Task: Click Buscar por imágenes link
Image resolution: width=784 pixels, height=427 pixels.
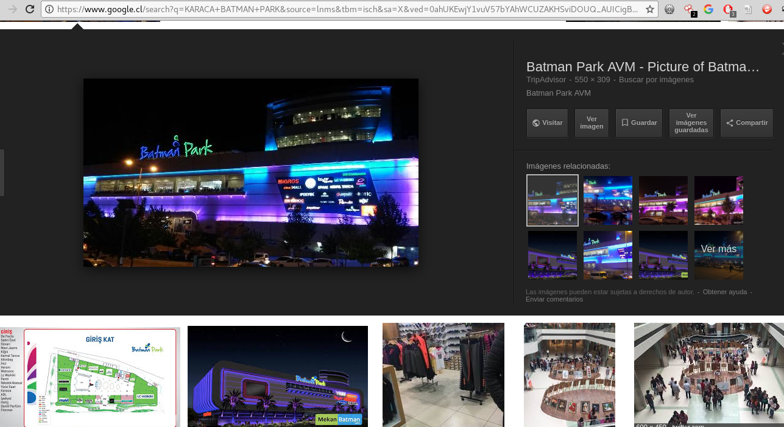Action: click(x=656, y=80)
